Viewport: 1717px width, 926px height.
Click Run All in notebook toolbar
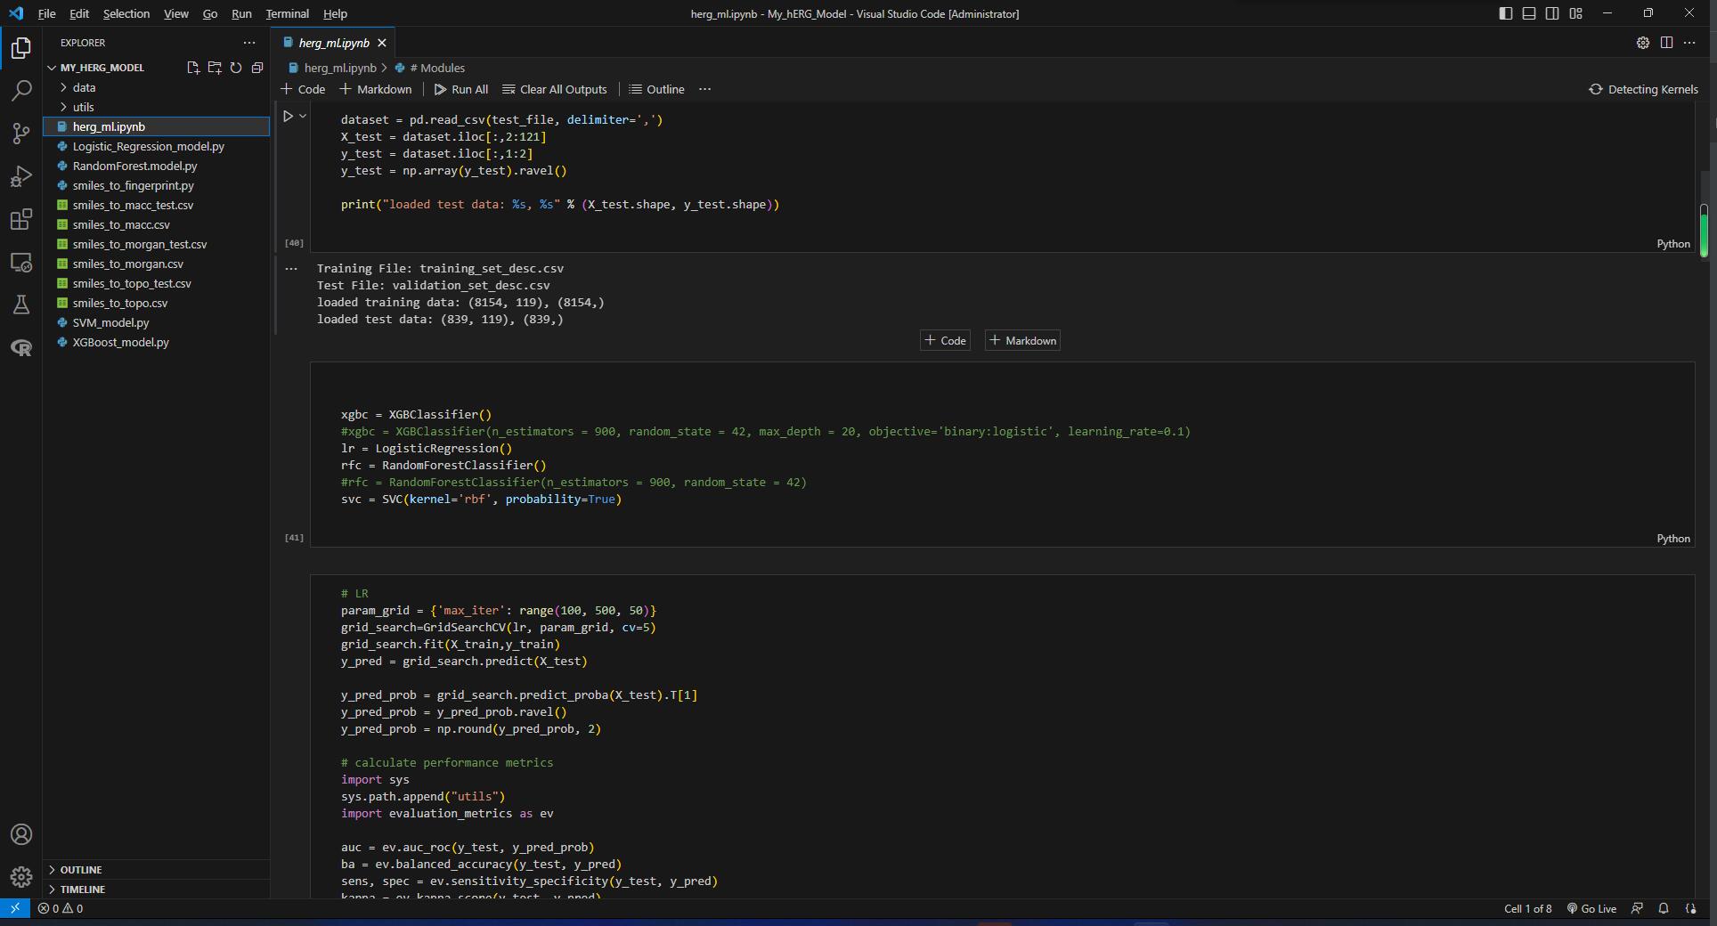(461, 89)
